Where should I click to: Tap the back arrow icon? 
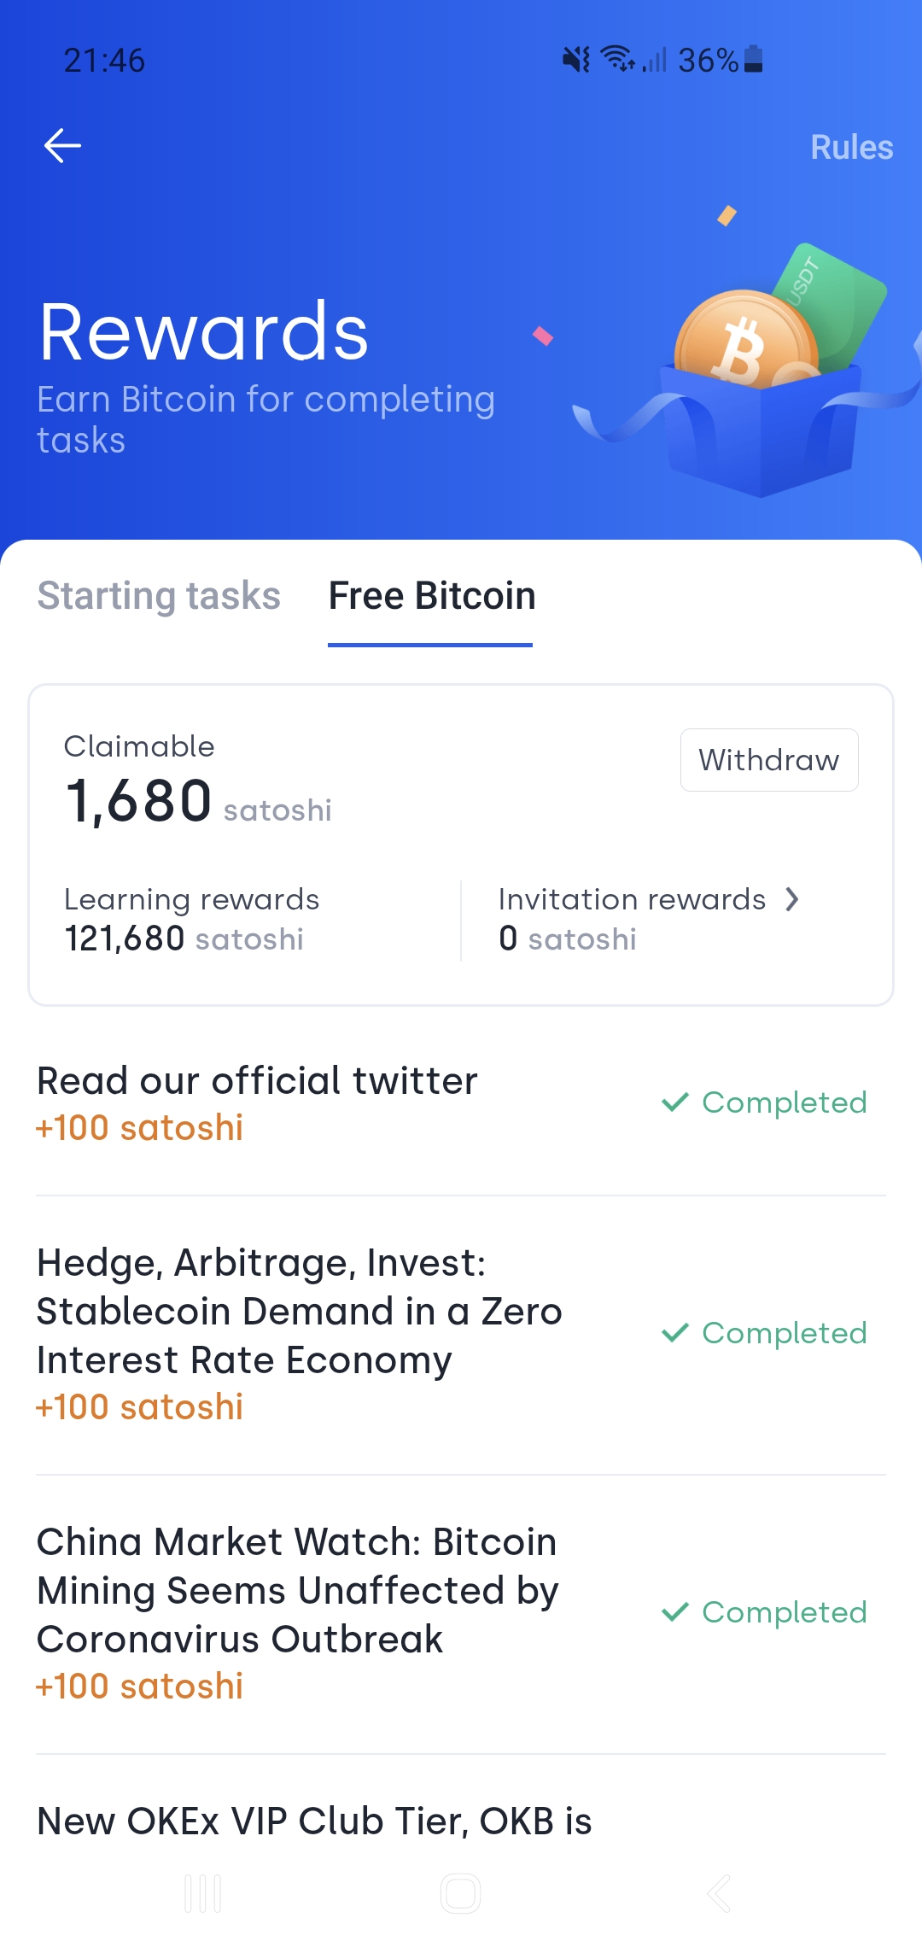click(x=62, y=146)
